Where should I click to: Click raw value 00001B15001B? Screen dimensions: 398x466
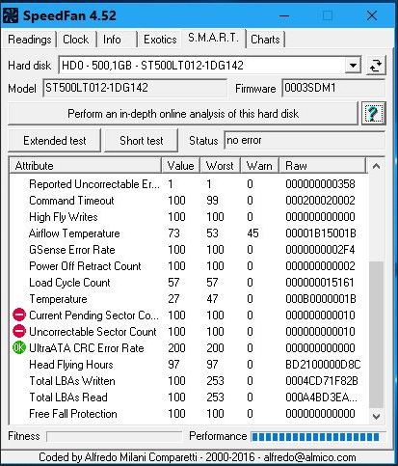[321, 233]
